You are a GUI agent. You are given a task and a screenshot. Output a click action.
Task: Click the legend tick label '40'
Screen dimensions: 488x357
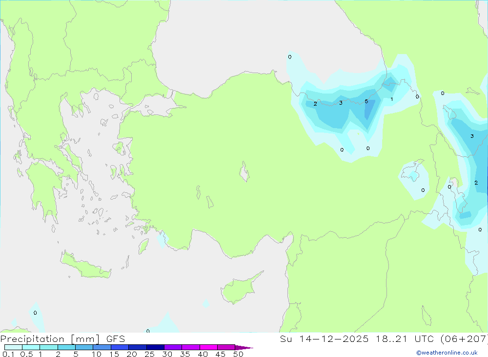coord(203,354)
